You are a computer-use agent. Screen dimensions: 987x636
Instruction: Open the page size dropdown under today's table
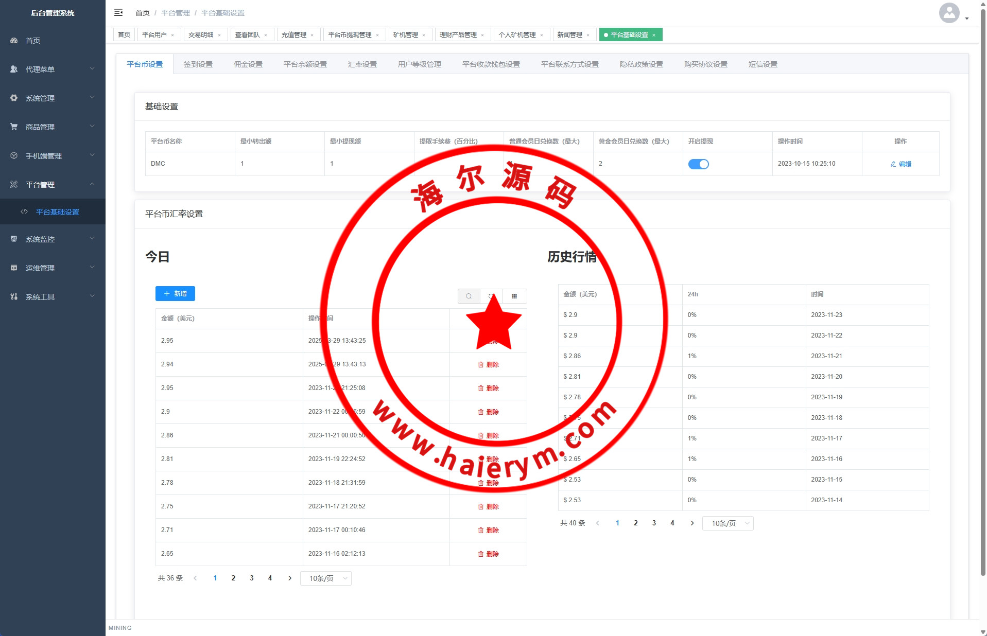coord(325,578)
